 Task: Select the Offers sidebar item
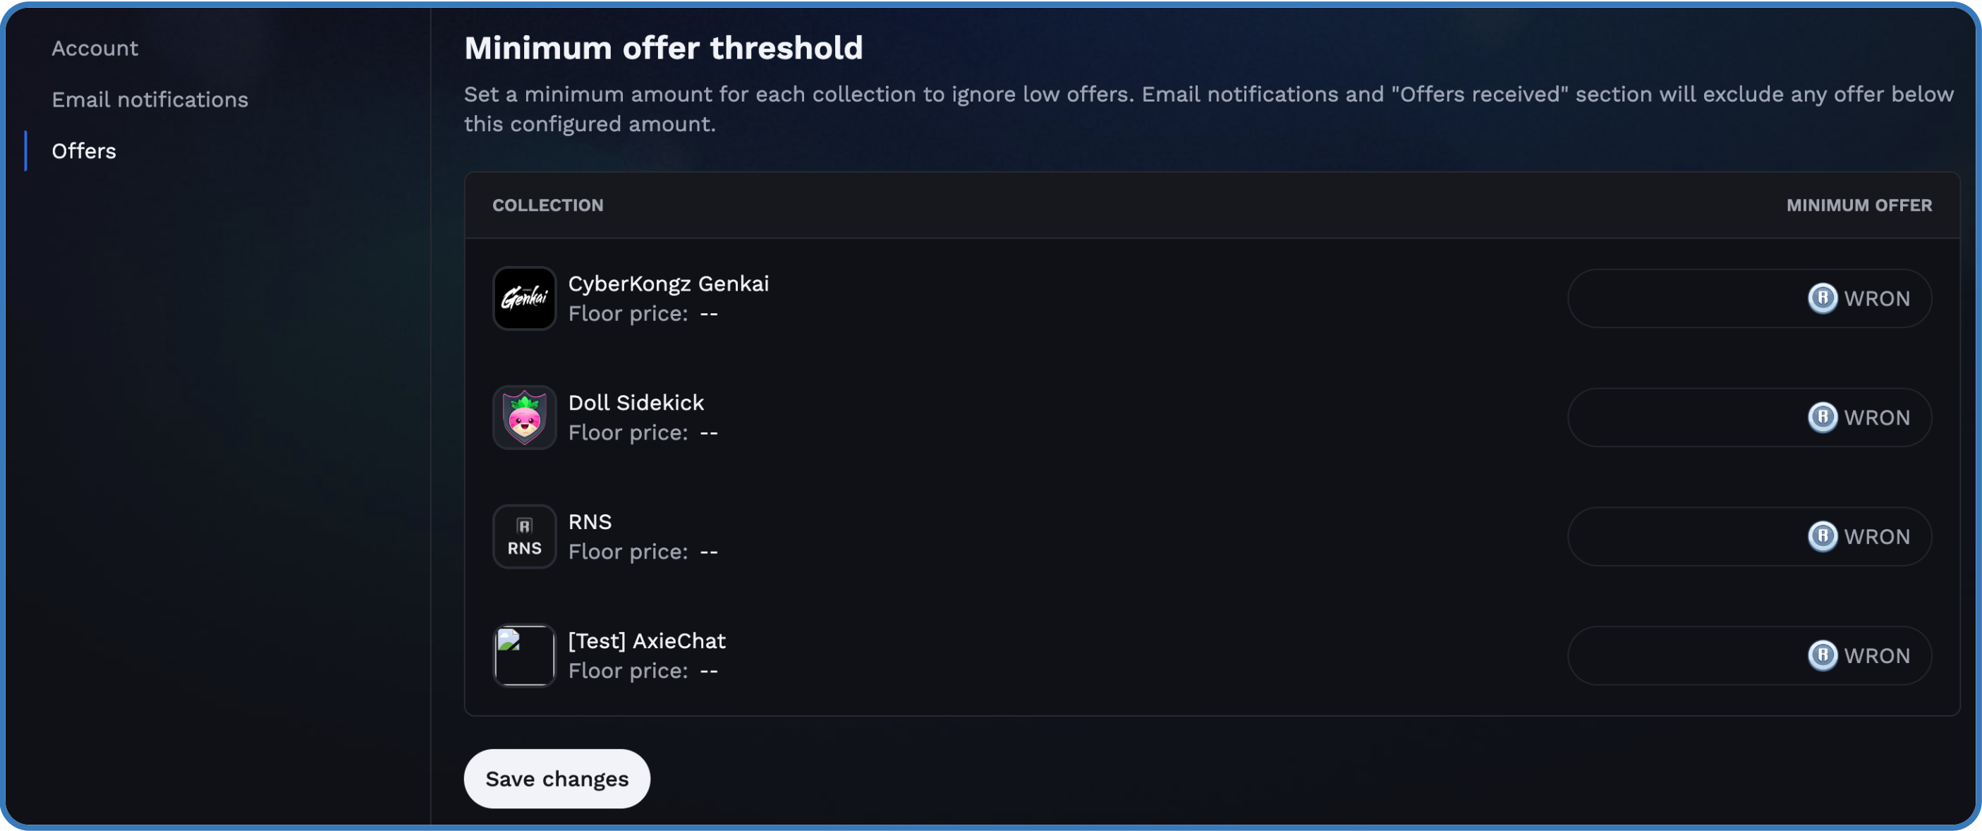click(84, 151)
